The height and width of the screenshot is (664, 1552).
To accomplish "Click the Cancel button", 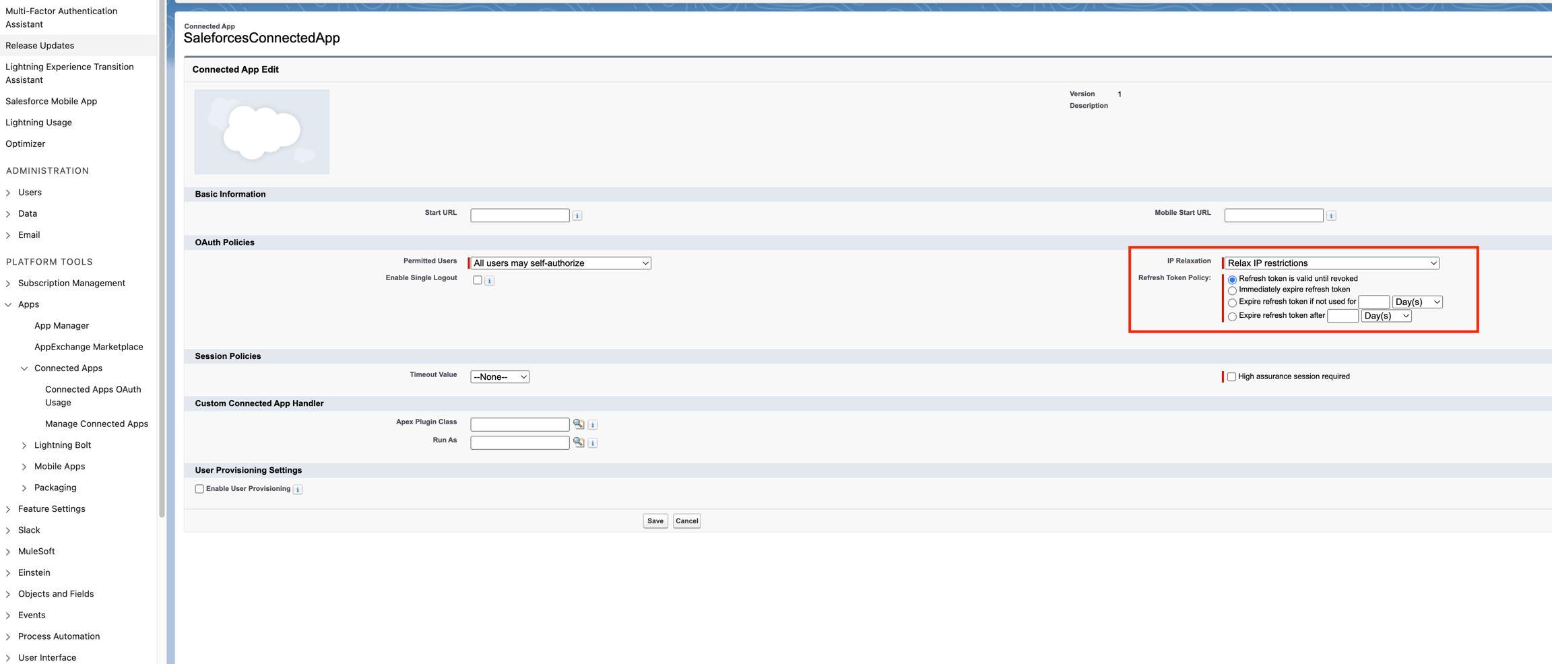I will coord(686,521).
